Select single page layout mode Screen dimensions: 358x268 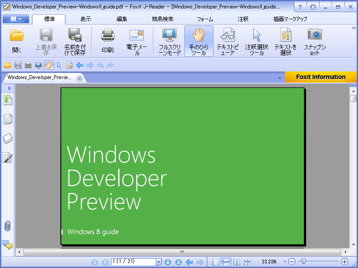pyautogui.click(x=216, y=262)
